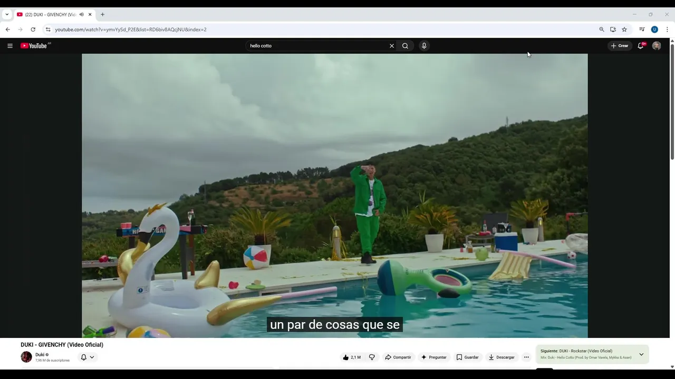Open the subscription notification bell dropdown
Viewport: 675px width, 379px height.
(x=88, y=357)
